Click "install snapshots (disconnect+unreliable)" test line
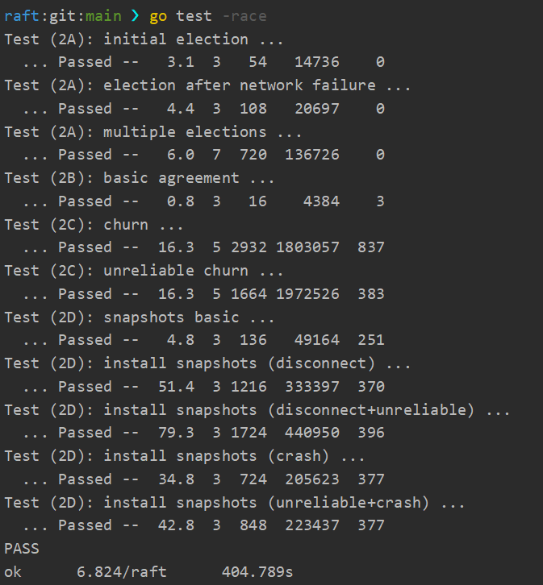Screen dimensions: 543x585 tap(257, 409)
